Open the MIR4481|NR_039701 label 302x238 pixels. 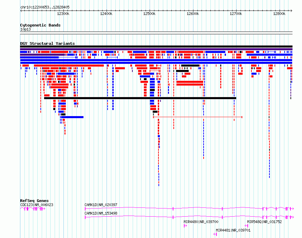233,230
